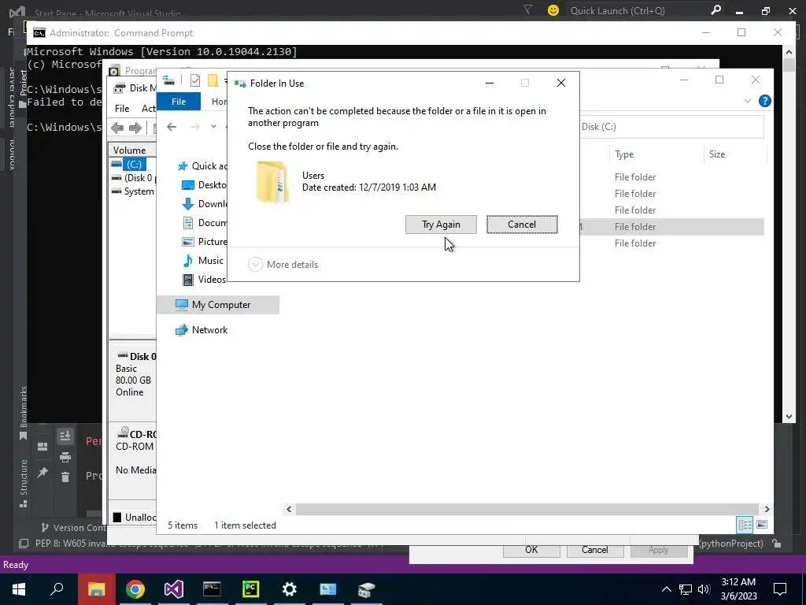Switch Explorer to the details view
806x605 pixels.
pos(745,525)
